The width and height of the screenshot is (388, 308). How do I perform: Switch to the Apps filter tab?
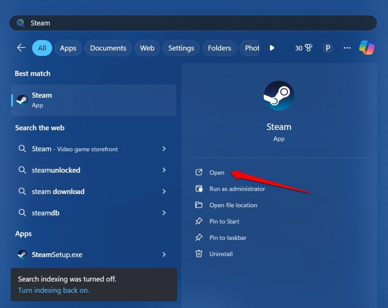(x=68, y=48)
